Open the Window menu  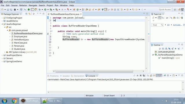(x=64, y=5)
